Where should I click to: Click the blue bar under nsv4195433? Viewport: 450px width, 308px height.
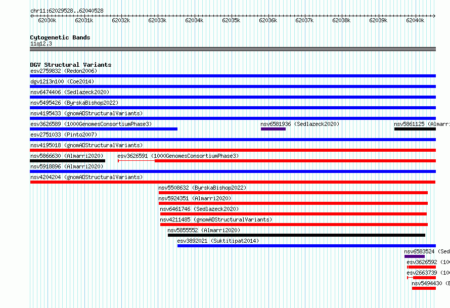233,118
